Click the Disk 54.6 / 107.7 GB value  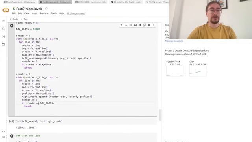pos(198,64)
